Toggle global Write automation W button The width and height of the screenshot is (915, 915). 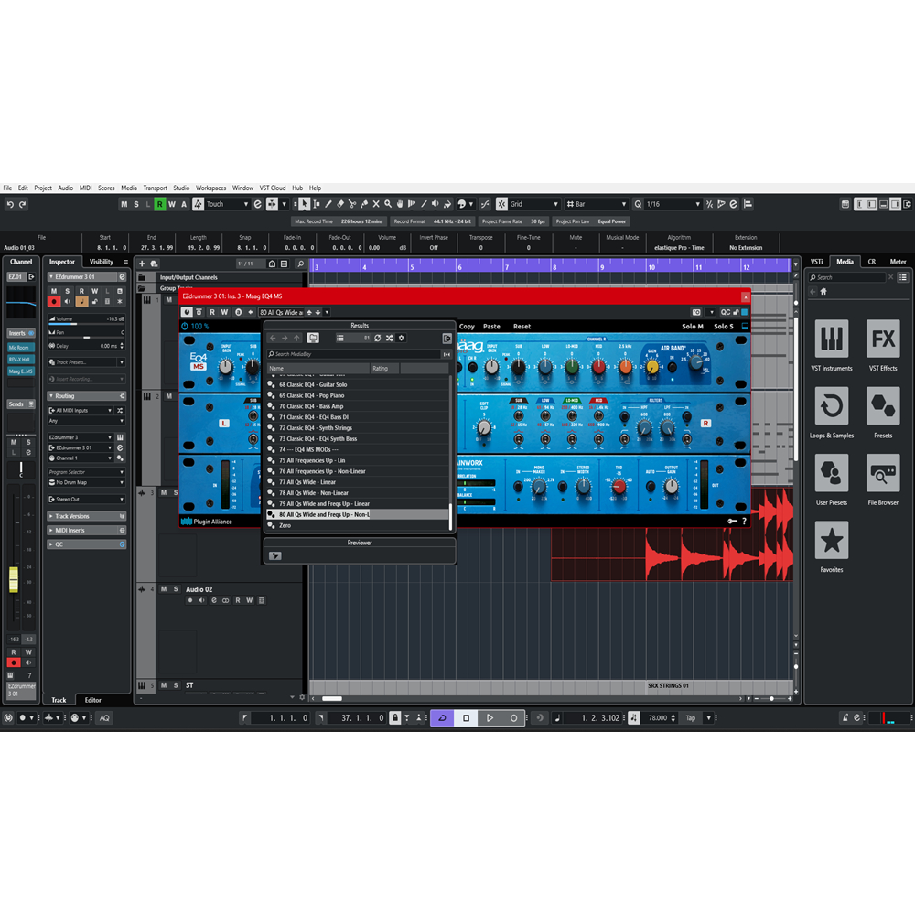(172, 204)
